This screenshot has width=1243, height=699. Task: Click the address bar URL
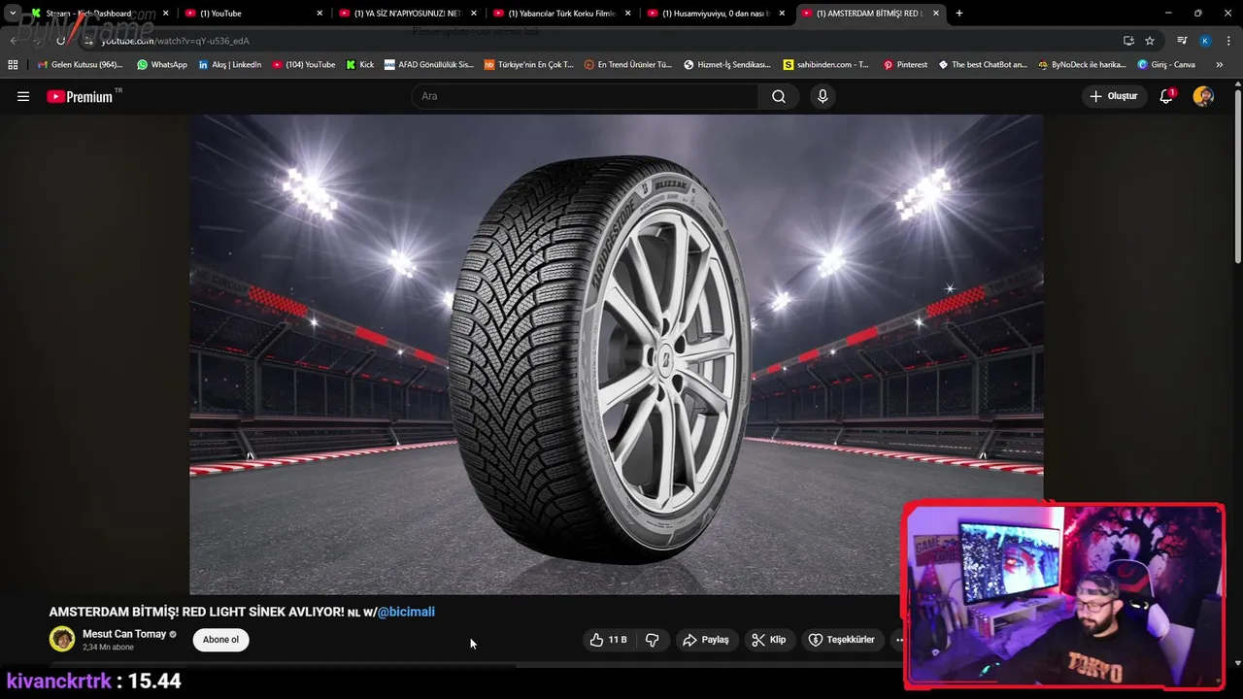pyautogui.click(x=175, y=41)
